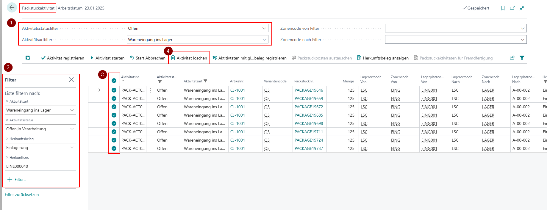
Task: Open row options for first row
Action: pos(151,90)
